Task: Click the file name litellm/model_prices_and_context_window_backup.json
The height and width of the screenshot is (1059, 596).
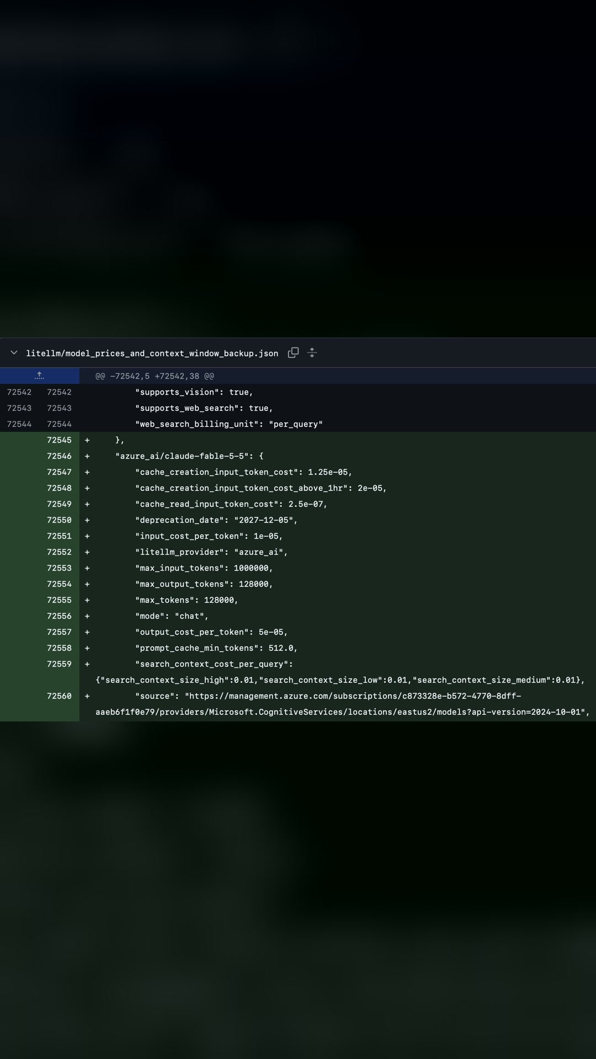Action: [152, 354]
